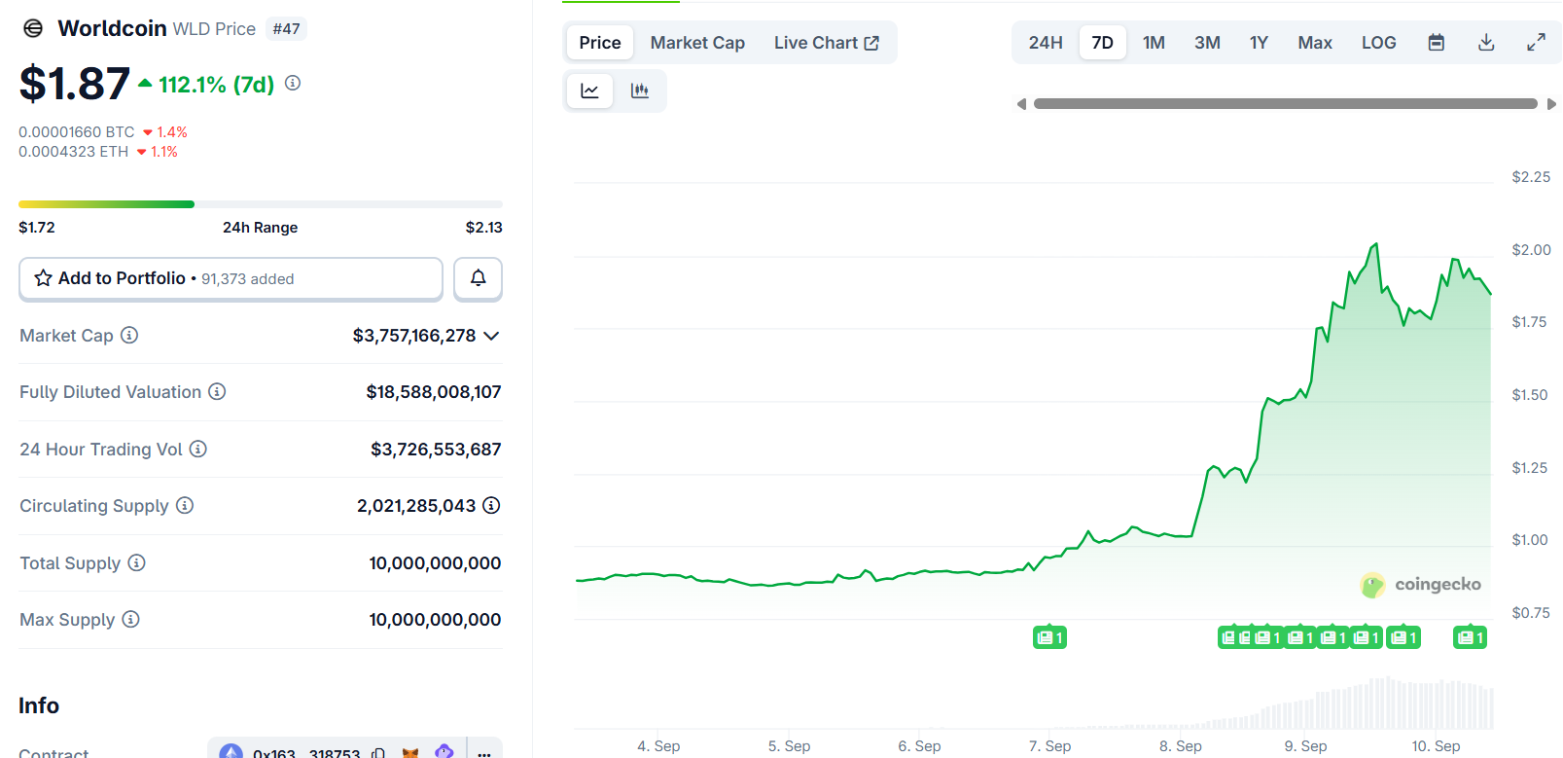Click the Ethereum chain icon by contract
Screen dimensions: 1563x758
pos(231,752)
